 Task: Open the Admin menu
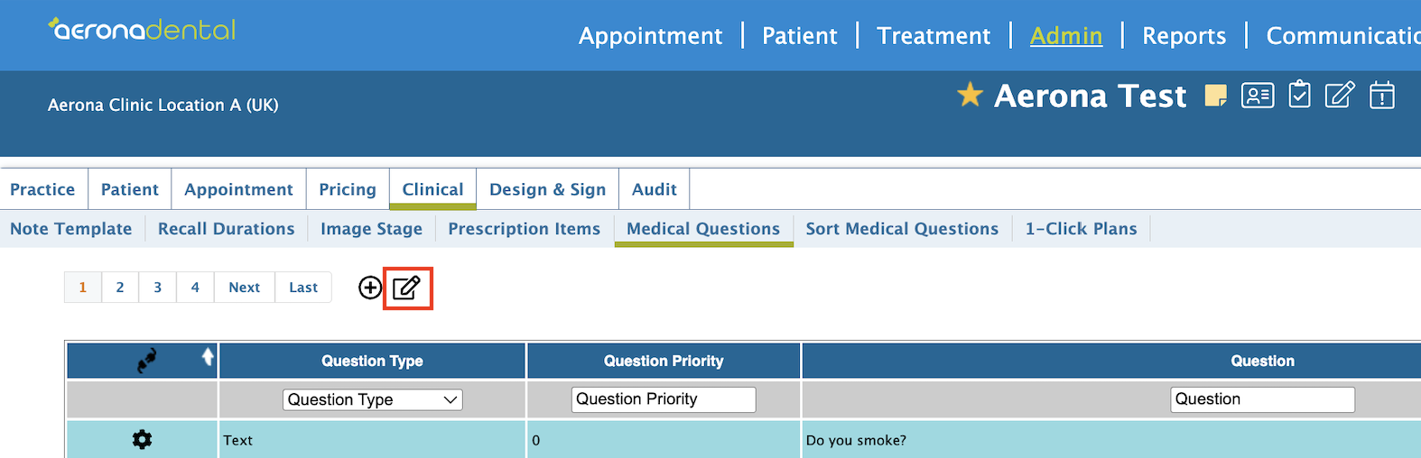point(1066,36)
